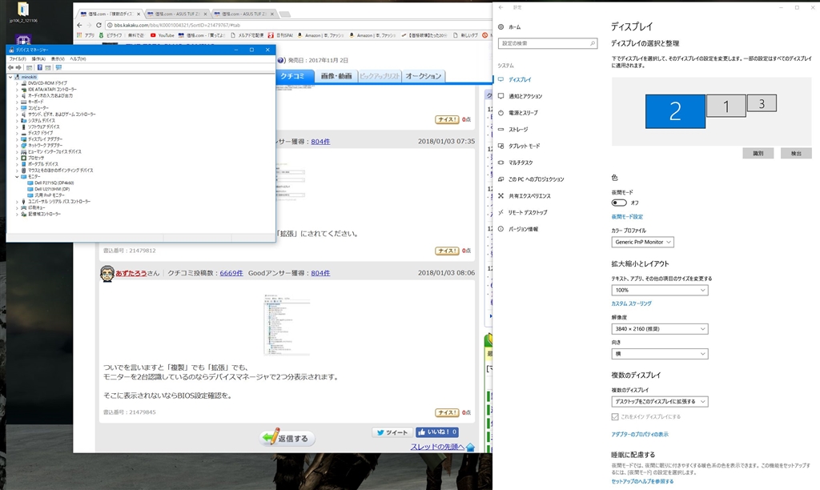Open the 操作(A) menu in Device Manager
The height and width of the screenshot is (490, 820).
pyautogui.click(x=38, y=59)
